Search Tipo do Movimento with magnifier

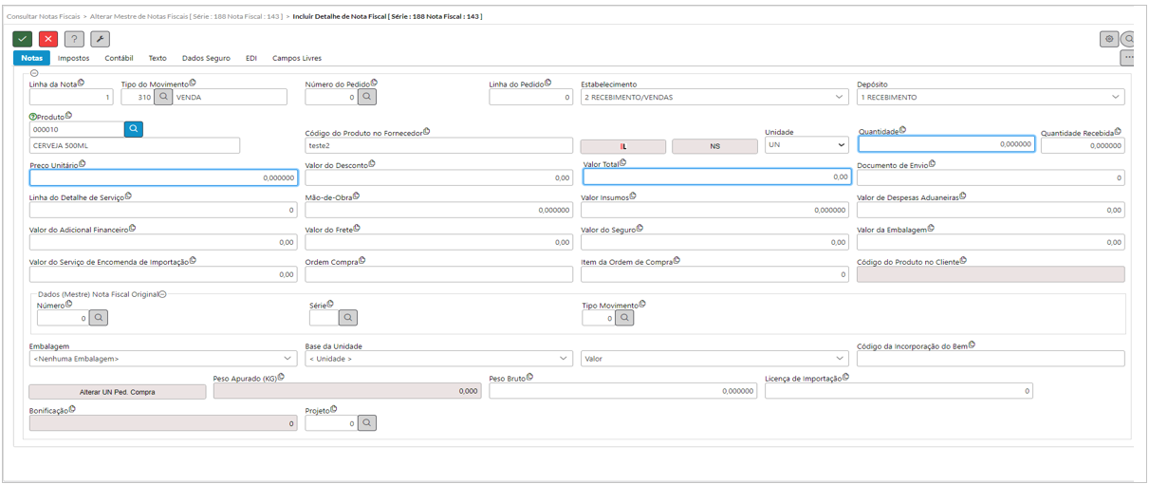click(x=163, y=97)
